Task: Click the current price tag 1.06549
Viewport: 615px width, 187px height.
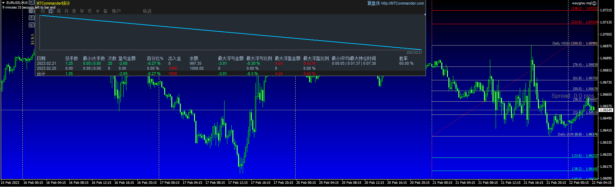Action: click(606, 110)
